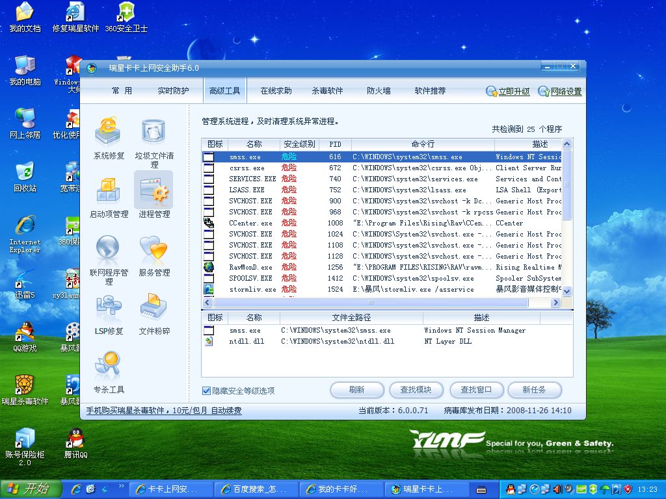This screenshot has height=499, width=666.
Task: Open the 文件粉碎 shredder icon
Action: click(x=153, y=307)
